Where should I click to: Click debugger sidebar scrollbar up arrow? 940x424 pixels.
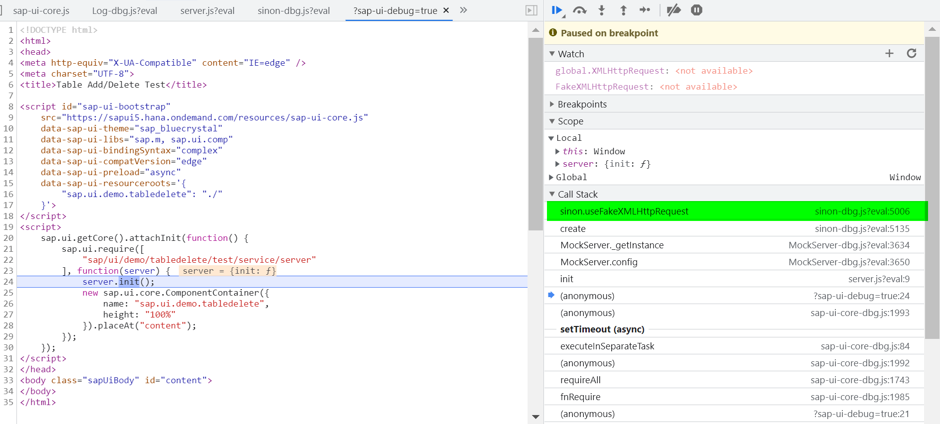pyautogui.click(x=932, y=29)
